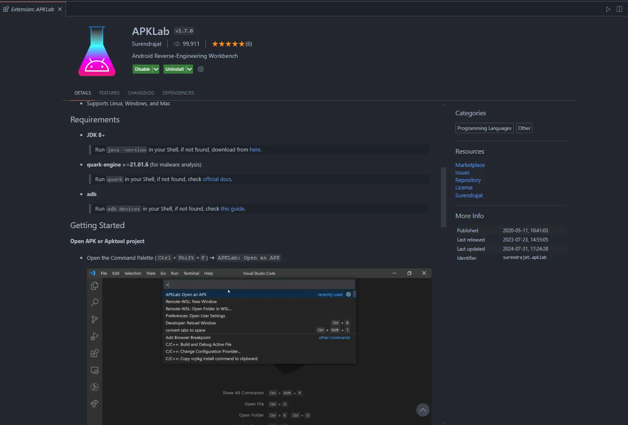The width and height of the screenshot is (628, 425).
Task: Click the v1.7.0 version badge
Action: point(184,31)
